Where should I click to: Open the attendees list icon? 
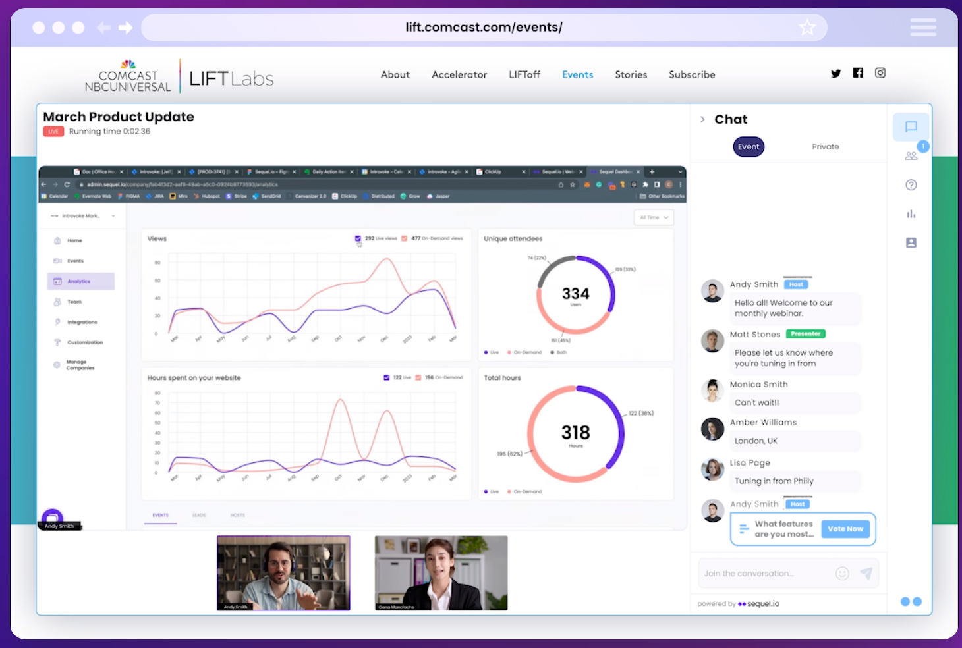[911, 156]
